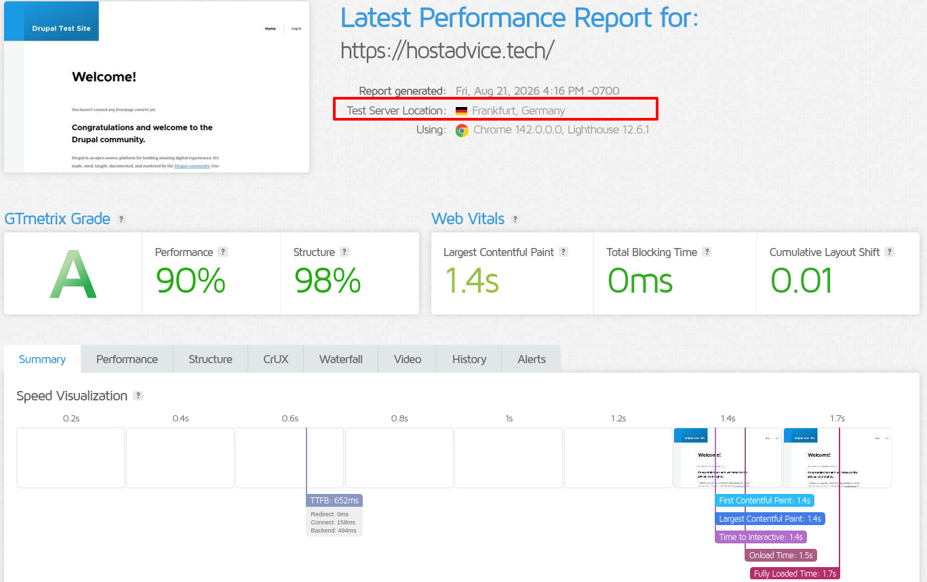Click the 0.01 Cumulative Layout Shift value
Viewport: 927px width, 582px height.
point(802,280)
